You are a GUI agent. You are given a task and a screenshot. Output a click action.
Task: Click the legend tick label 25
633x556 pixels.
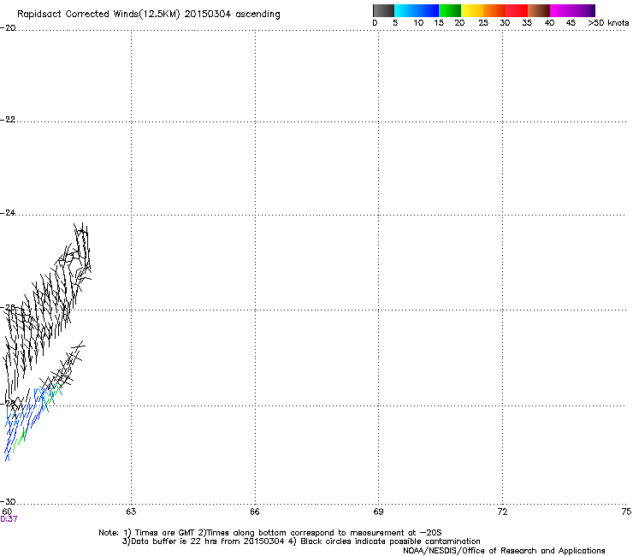pos(483,23)
